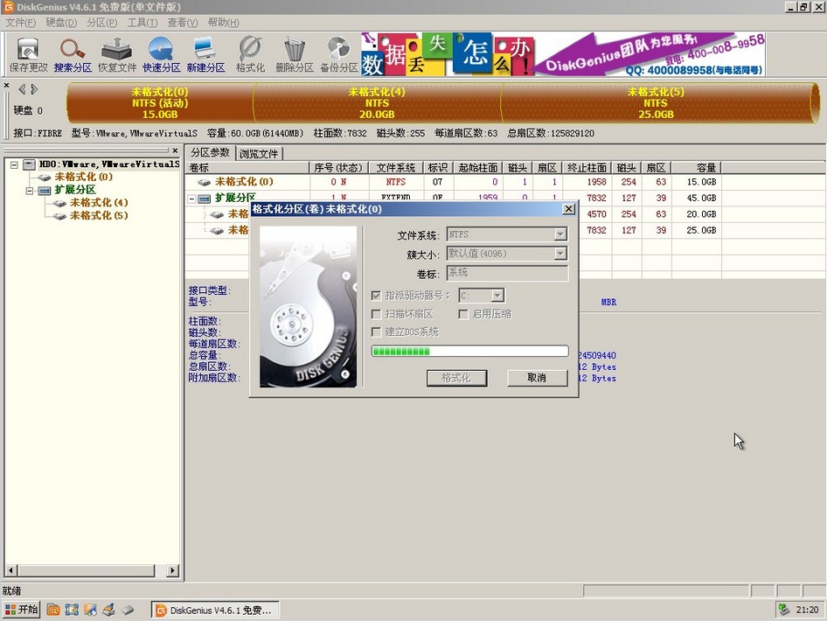The width and height of the screenshot is (827, 621).
Task: Check the 建立DOS系统 option
Action: click(x=376, y=331)
